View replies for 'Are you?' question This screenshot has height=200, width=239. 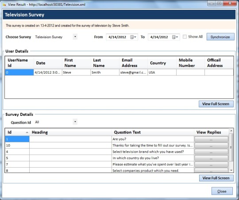[211, 139]
